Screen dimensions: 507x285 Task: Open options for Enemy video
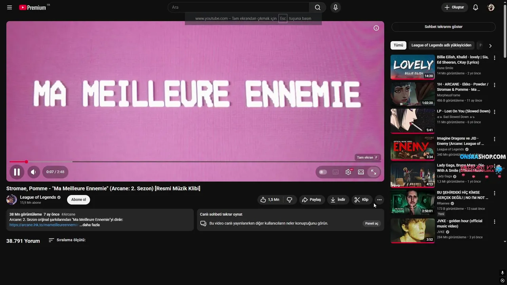(x=494, y=139)
